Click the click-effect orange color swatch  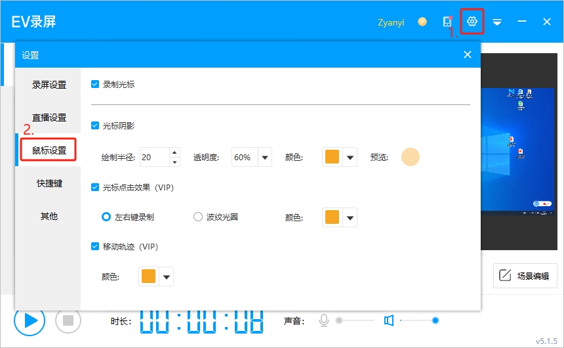[332, 217]
